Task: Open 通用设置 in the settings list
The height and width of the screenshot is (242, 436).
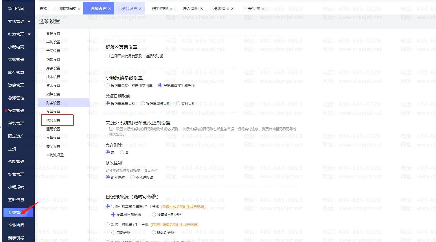Action: click(x=53, y=129)
